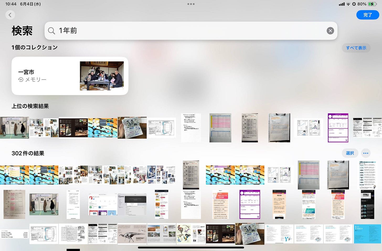This screenshot has width=382, height=251.
Task: Tap the cellular signal bars icon
Action: 342,4
